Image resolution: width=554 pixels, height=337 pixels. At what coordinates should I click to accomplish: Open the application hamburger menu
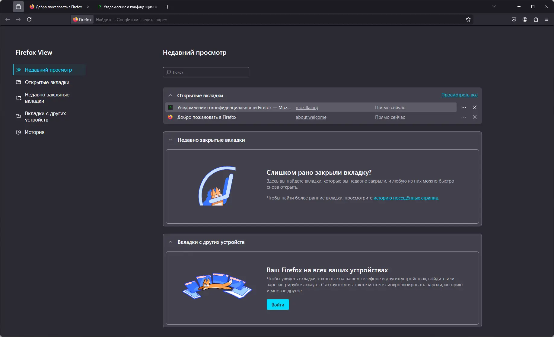pyautogui.click(x=546, y=19)
